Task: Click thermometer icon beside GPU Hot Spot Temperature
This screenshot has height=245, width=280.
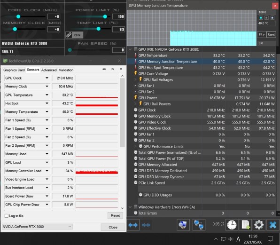Action: 135,68
